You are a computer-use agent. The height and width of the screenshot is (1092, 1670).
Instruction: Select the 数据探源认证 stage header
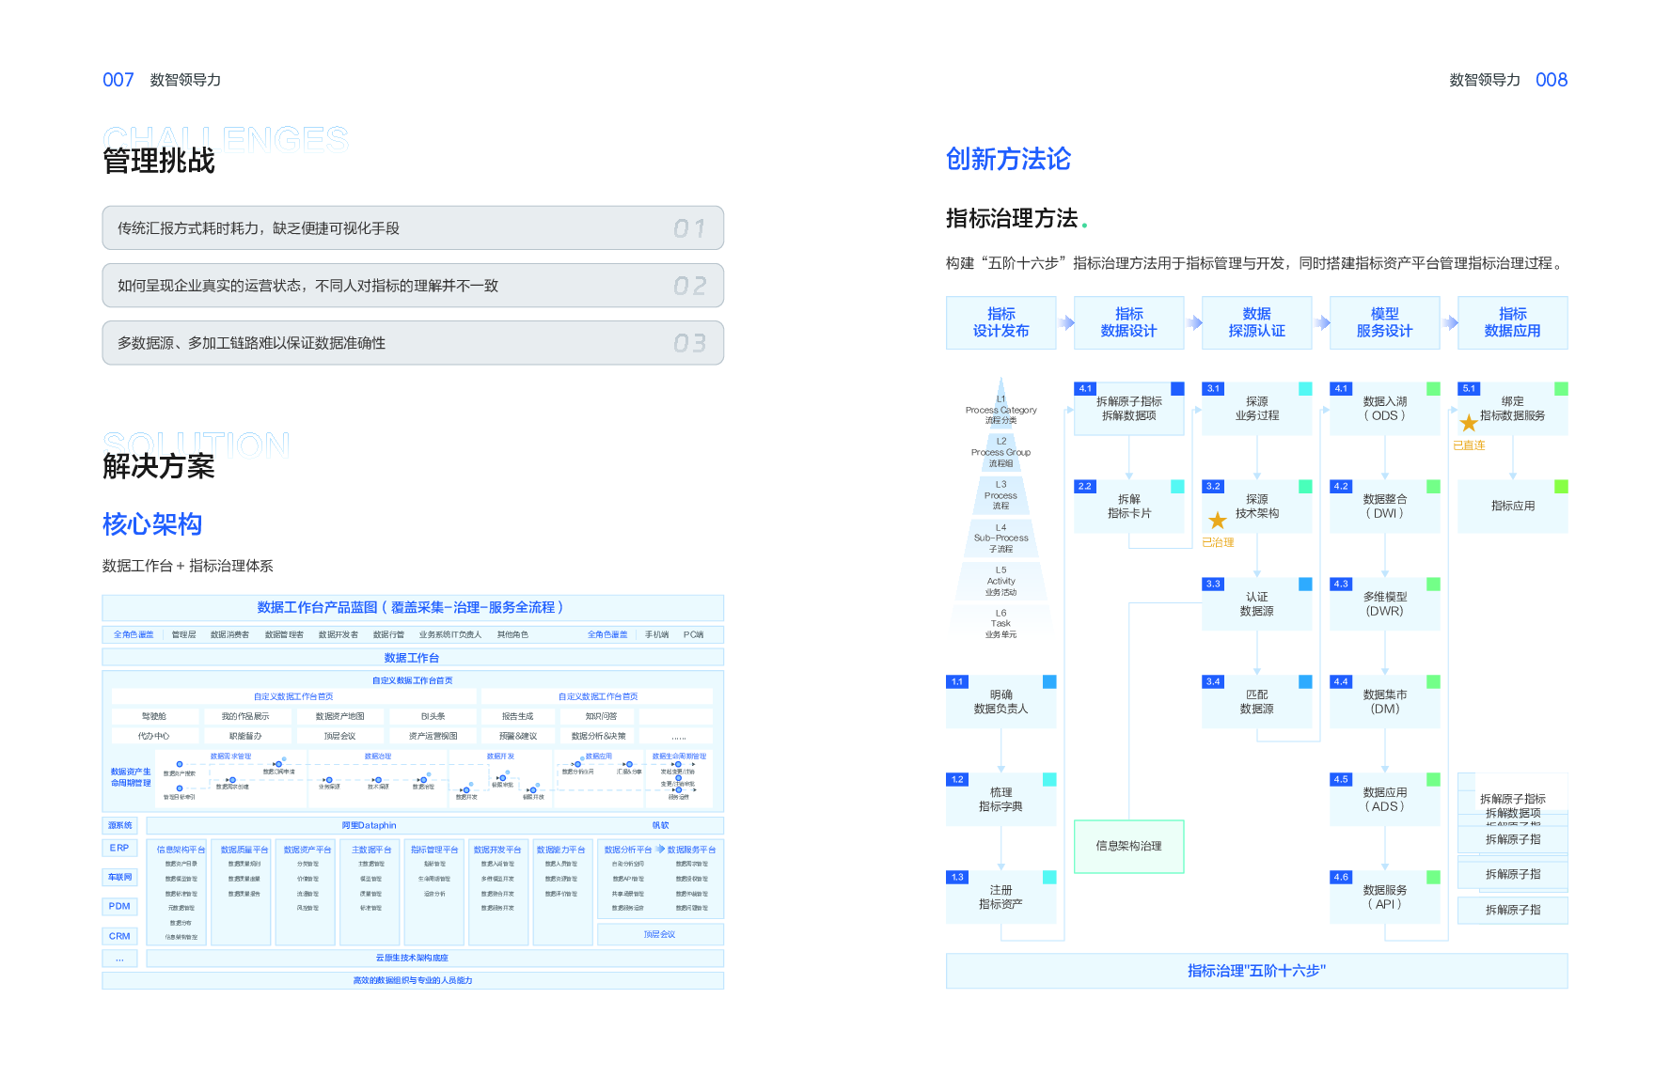(x=1257, y=322)
